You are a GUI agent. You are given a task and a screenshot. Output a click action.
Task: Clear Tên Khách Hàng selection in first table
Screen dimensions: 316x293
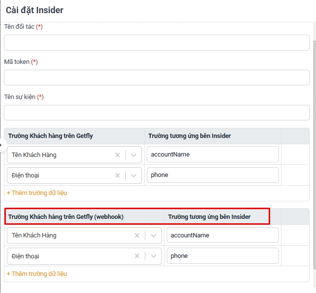(x=118, y=155)
